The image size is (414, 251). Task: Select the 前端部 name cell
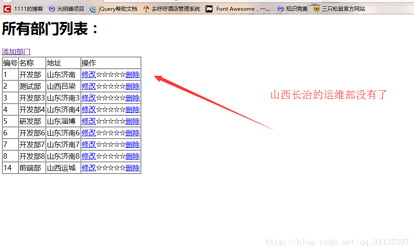pos(32,168)
